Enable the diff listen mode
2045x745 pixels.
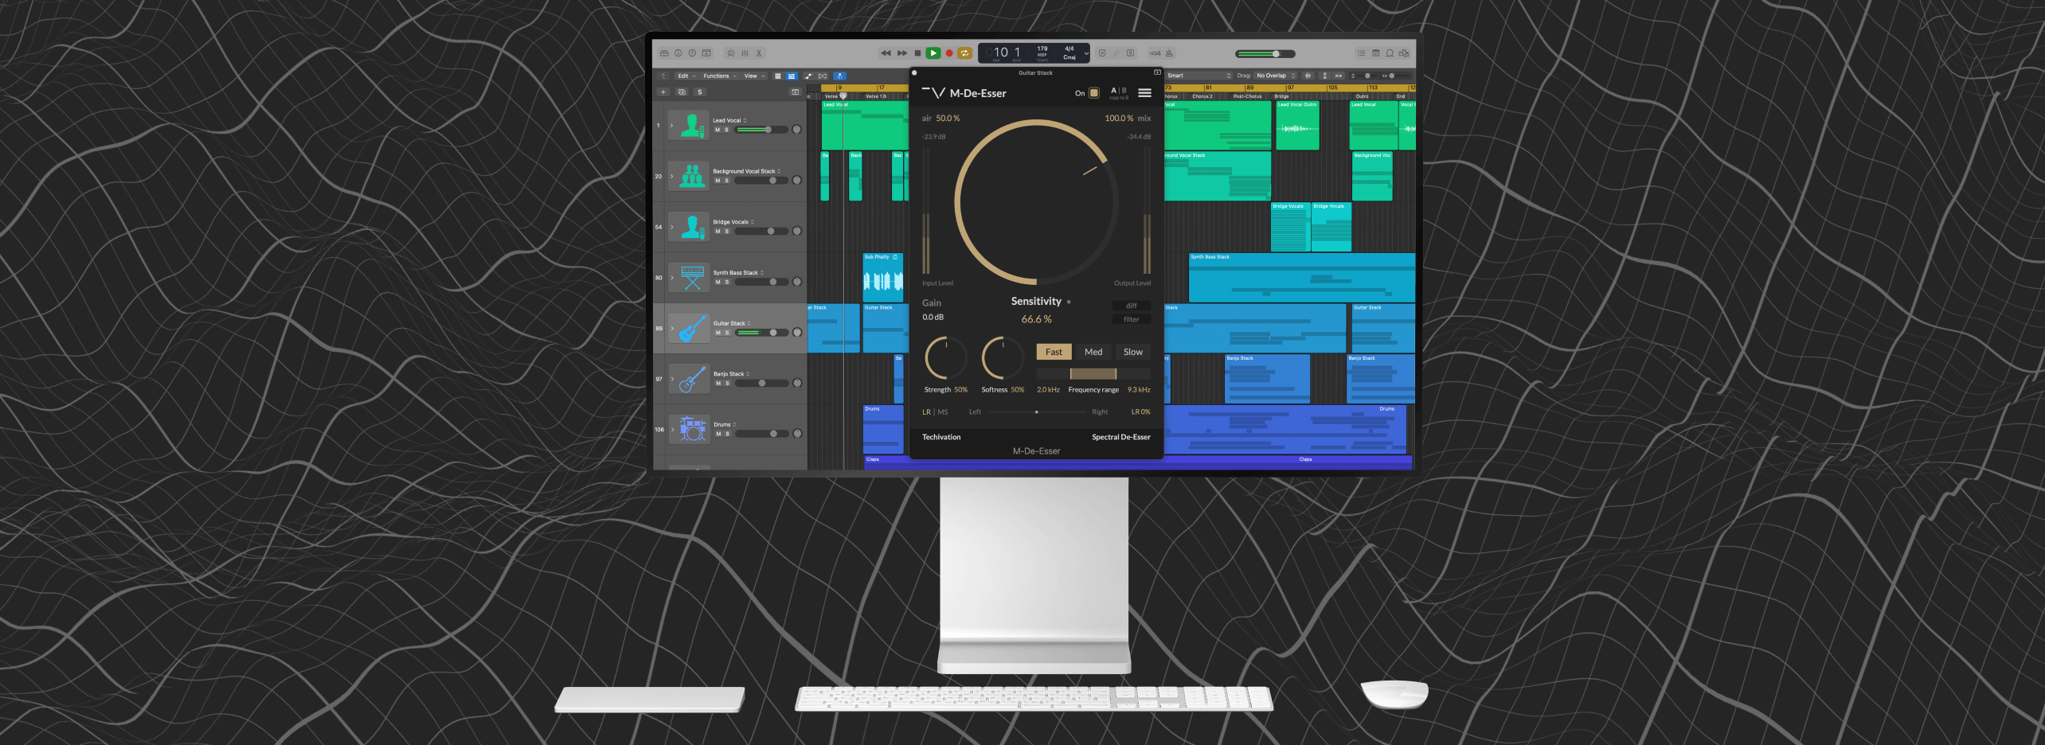[1131, 306]
